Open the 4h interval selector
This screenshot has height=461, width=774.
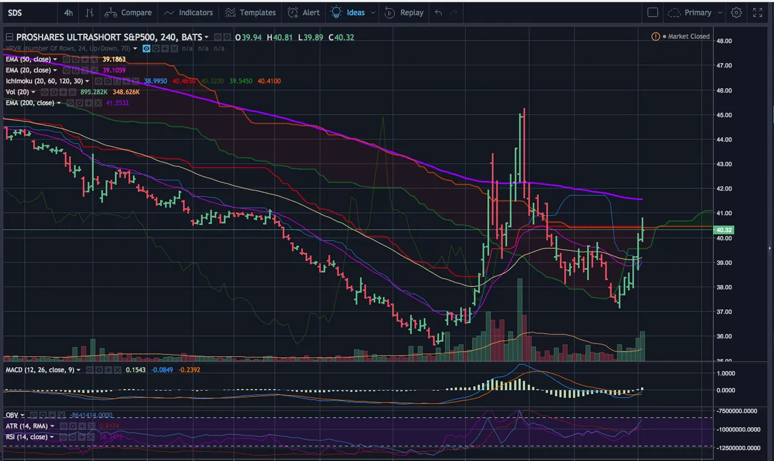click(68, 13)
